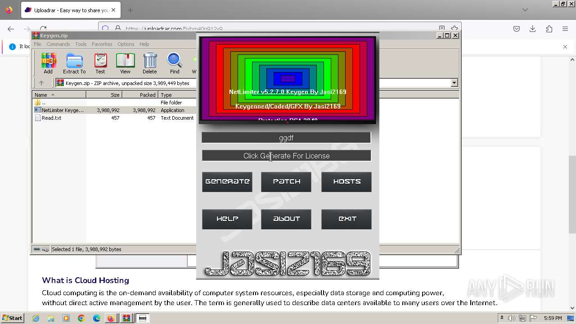Image resolution: width=576 pixels, height=324 pixels.
Task: Click the volume speaker tray icon
Action: 512,318
